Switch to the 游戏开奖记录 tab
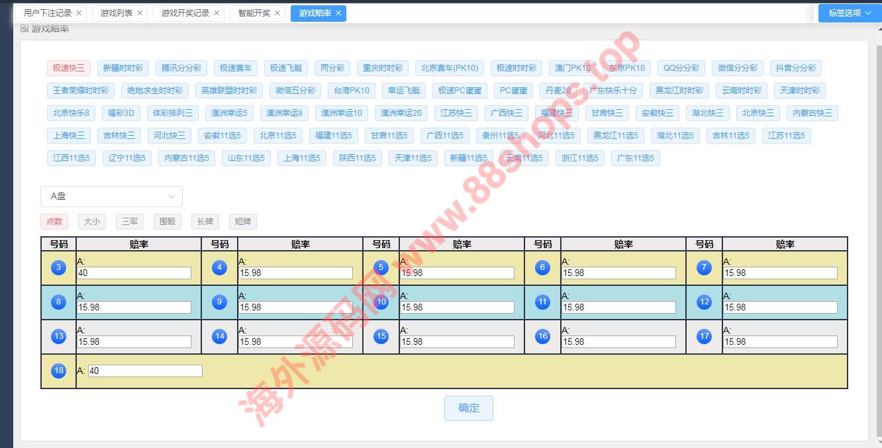Image resolution: width=882 pixels, height=448 pixels. tap(185, 13)
